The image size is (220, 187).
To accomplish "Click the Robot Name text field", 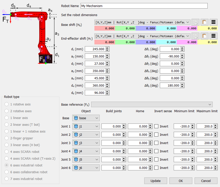I will [144, 6].
